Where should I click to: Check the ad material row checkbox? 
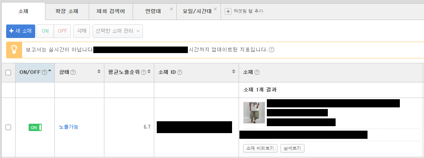coord(8,127)
